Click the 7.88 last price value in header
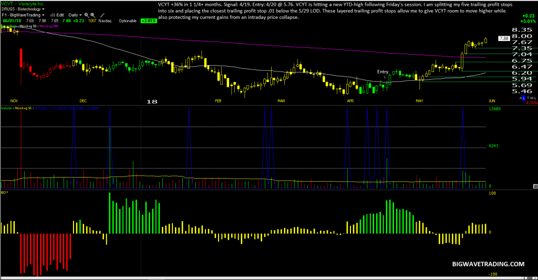 tap(67, 21)
